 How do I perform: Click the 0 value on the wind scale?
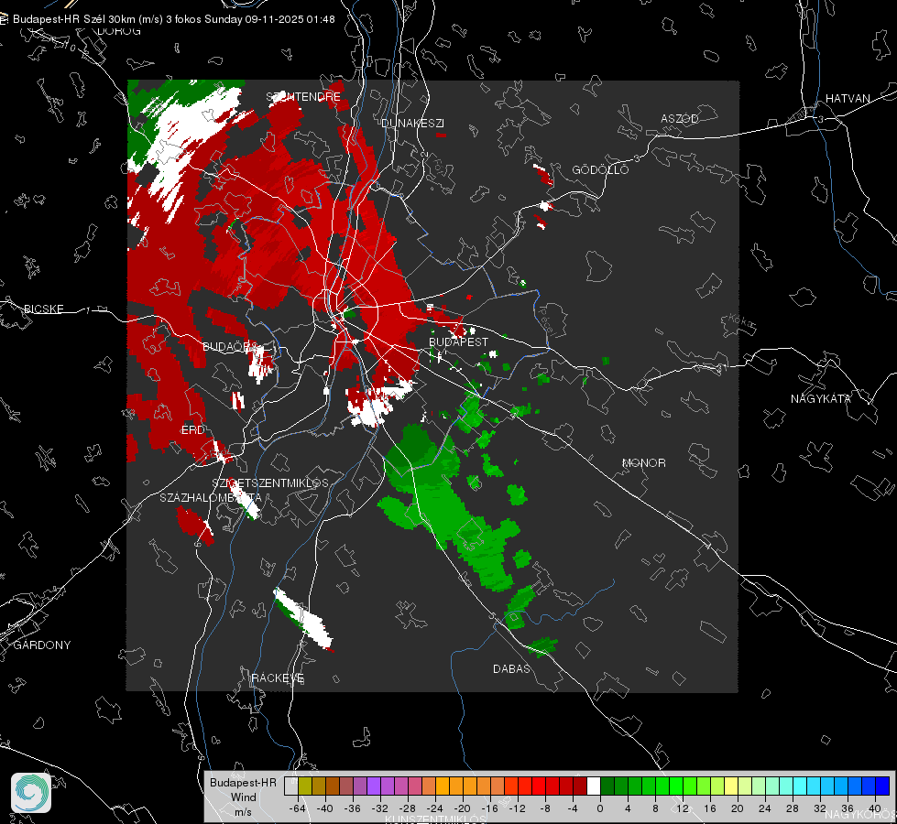tap(599, 808)
